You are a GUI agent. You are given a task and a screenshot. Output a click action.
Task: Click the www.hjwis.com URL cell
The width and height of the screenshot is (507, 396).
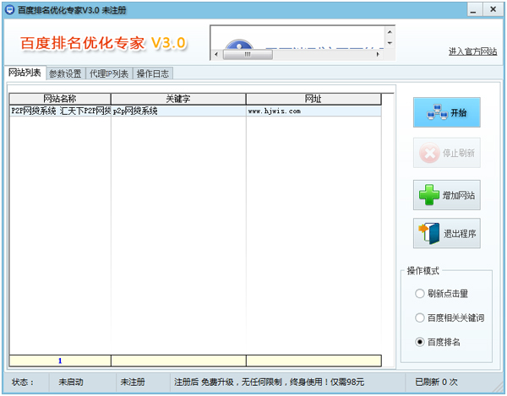[x=313, y=111]
